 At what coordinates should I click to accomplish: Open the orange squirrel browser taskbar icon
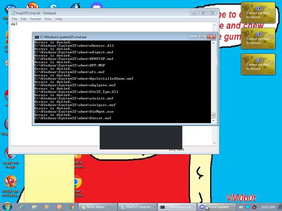pyautogui.click(x=59, y=207)
